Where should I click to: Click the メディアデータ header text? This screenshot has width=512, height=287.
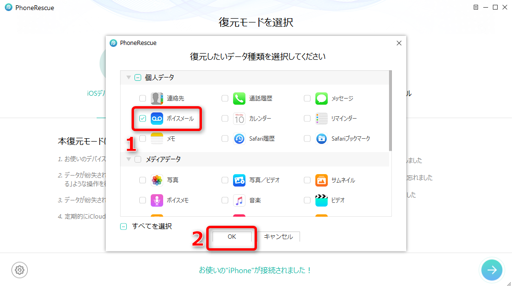coord(163,159)
